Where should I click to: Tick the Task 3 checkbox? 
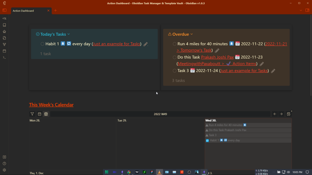click(x=174, y=71)
